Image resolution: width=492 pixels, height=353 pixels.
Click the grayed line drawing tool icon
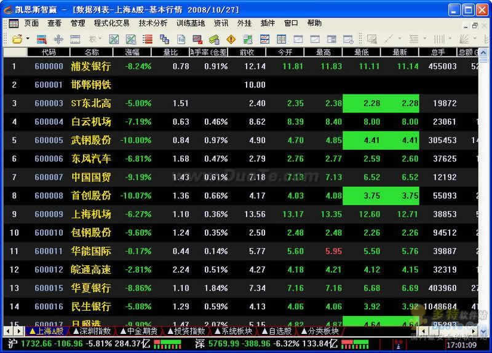pyautogui.click(x=389, y=39)
